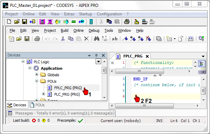Click the implementation editor horizontal scroll right arrow
Viewport: 210px width, 134px height.
[197, 106]
